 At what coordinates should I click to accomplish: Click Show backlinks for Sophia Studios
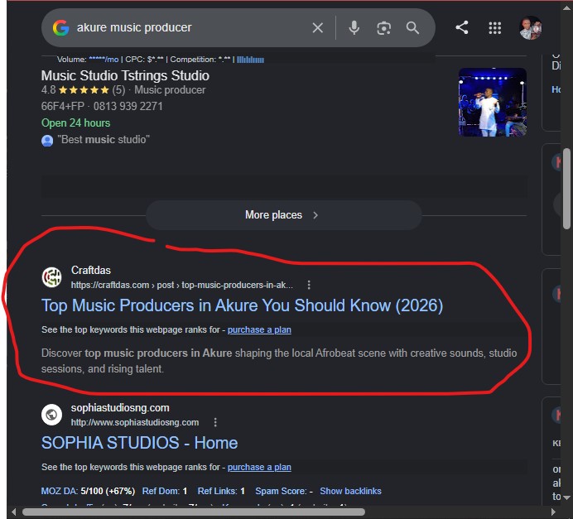pyautogui.click(x=350, y=491)
